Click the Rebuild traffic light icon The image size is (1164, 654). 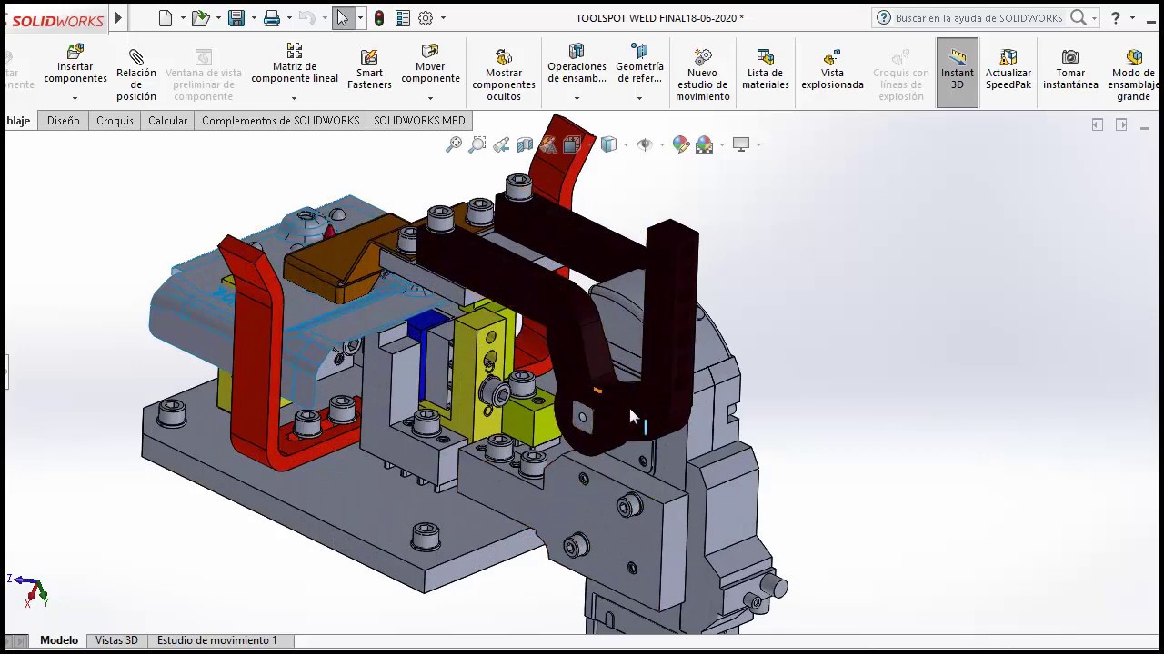click(x=379, y=18)
